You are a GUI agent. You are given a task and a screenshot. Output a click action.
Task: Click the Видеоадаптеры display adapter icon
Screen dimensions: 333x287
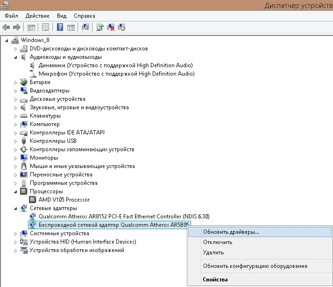pyautogui.click(x=24, y=91)
